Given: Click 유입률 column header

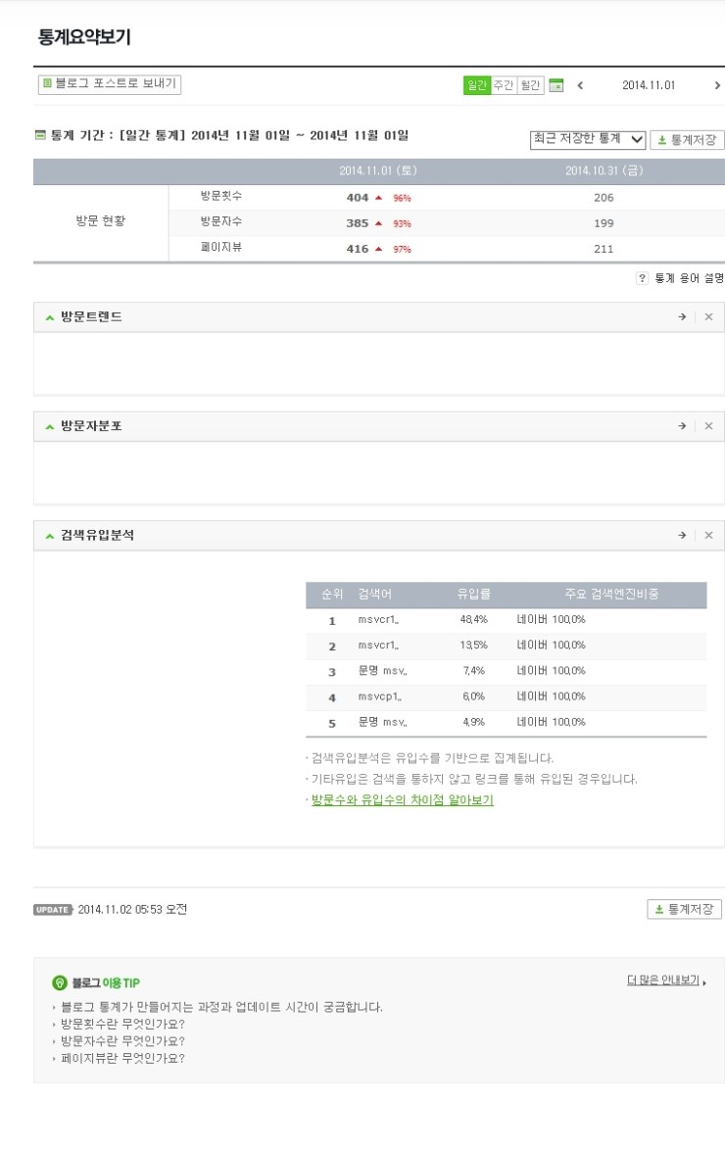Looking at the screenshot, I should [x=474, y=594].
